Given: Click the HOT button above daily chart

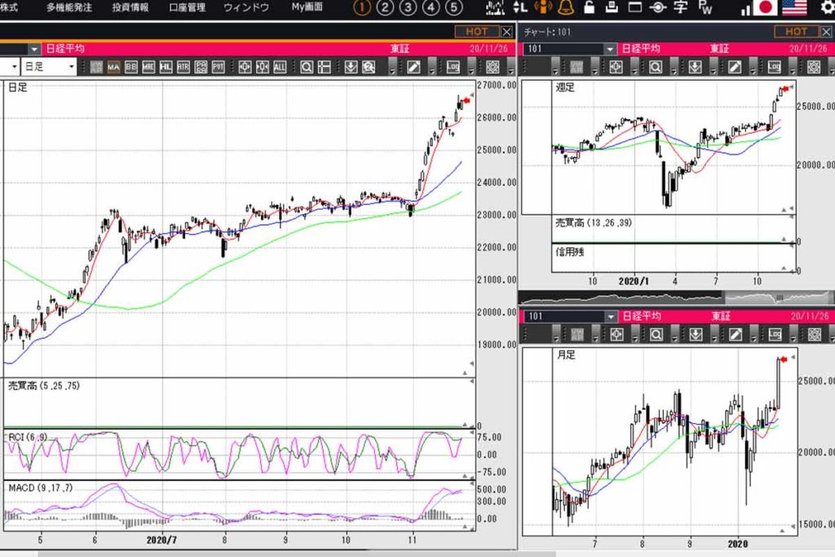Looking at the screenshot, I should click(x=476, y=32).
